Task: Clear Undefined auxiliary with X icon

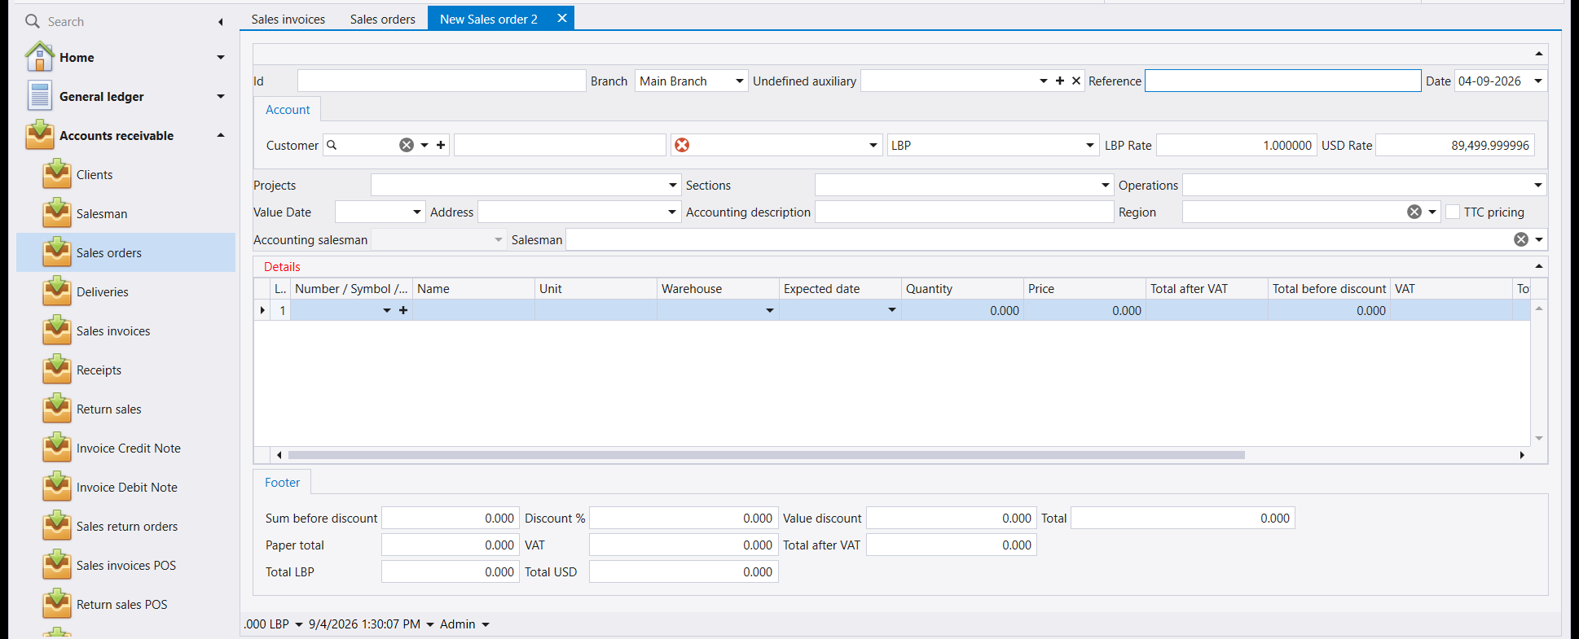Action: (x=1076, y=81)
